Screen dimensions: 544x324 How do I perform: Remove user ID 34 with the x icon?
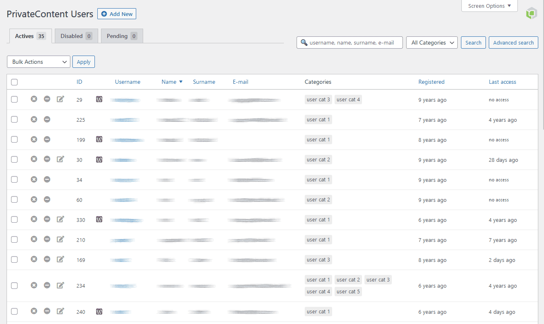pos(34,179)
